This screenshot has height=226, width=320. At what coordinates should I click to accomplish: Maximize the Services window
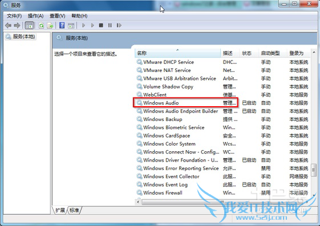click(x=294, y=3)
